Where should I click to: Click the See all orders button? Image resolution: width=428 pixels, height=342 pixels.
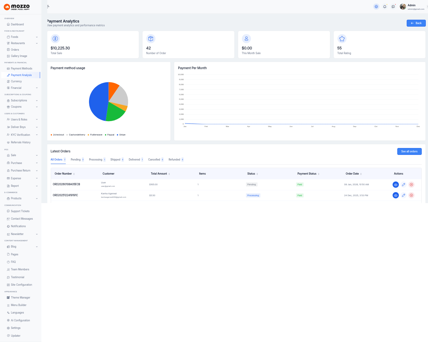[409, 151]
